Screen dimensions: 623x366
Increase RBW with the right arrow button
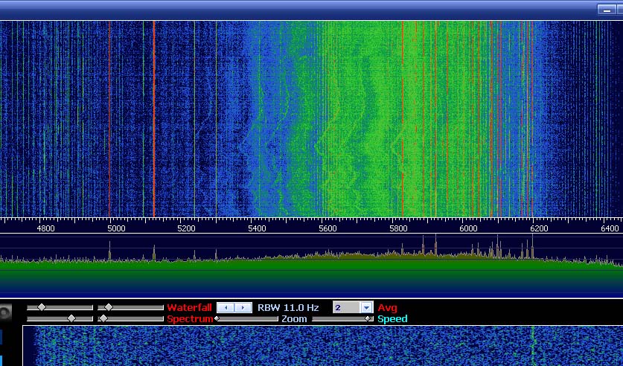(x=243, y=308)
